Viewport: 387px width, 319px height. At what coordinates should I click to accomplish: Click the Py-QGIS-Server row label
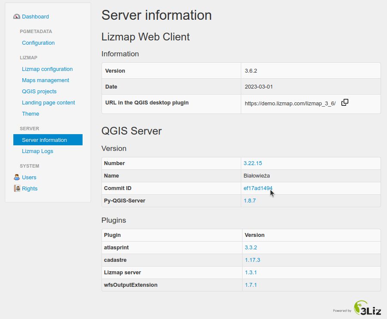coord(124,201)
